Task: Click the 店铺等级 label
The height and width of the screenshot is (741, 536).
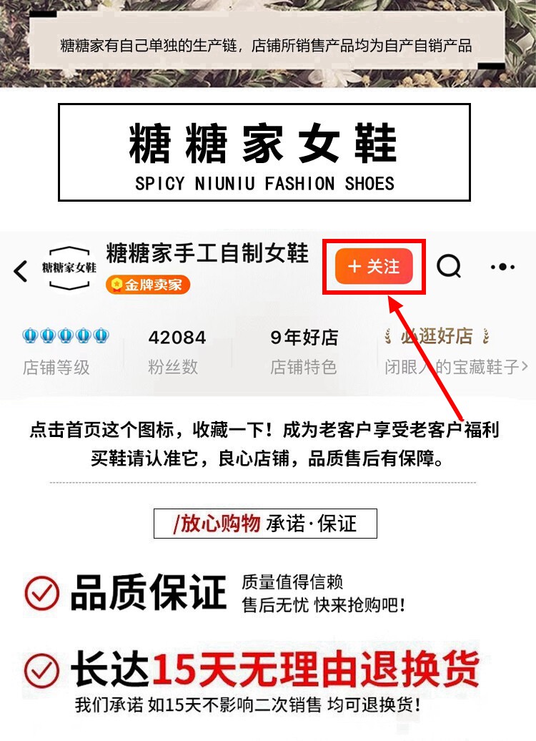Action: (x=56, y=367)
